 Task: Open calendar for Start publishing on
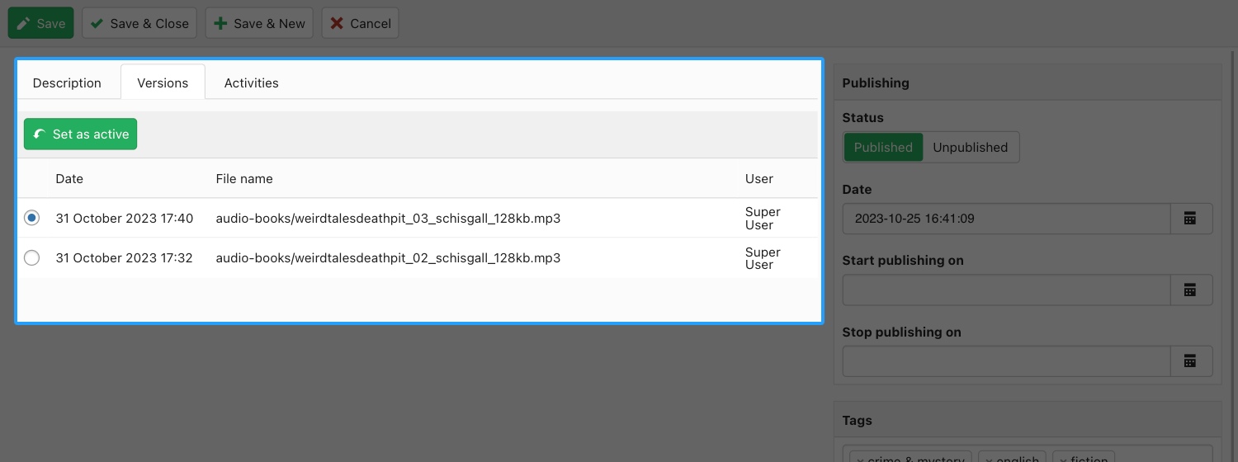tap(1190, 290)
